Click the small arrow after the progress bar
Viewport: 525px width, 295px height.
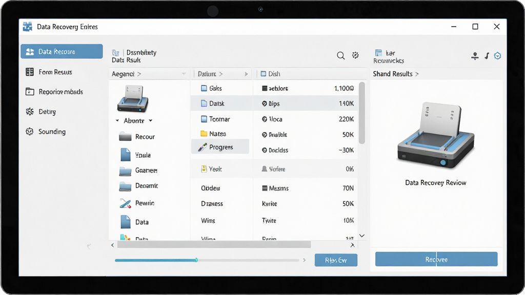click(x=305, y=260)
